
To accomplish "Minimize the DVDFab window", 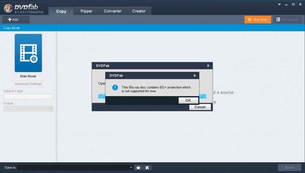I will tap(286, 4).
